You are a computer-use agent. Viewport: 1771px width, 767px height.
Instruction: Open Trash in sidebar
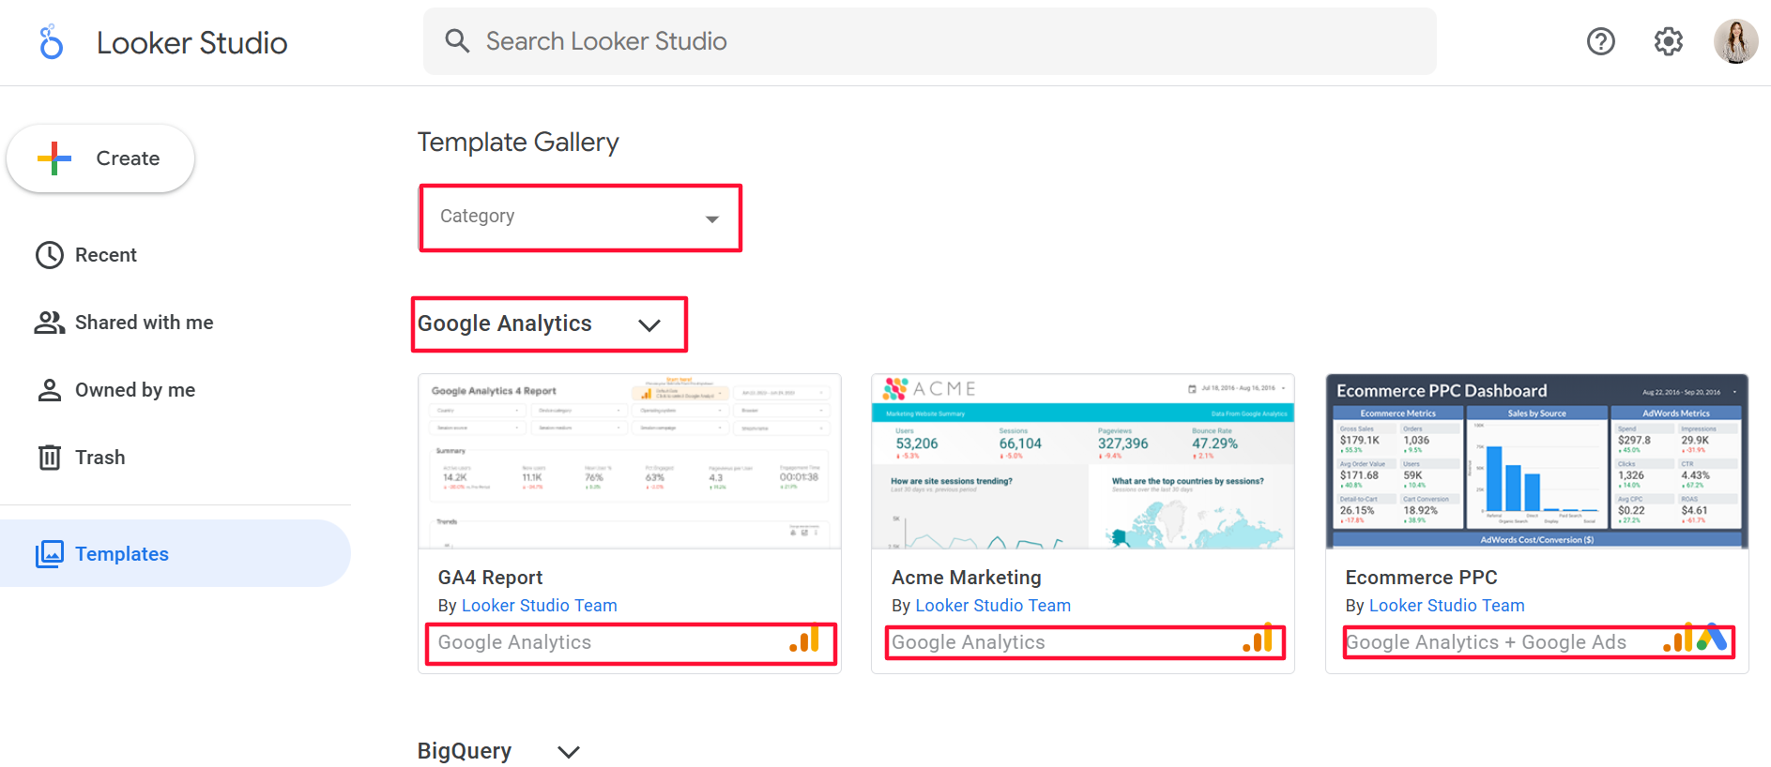(176, 458)
